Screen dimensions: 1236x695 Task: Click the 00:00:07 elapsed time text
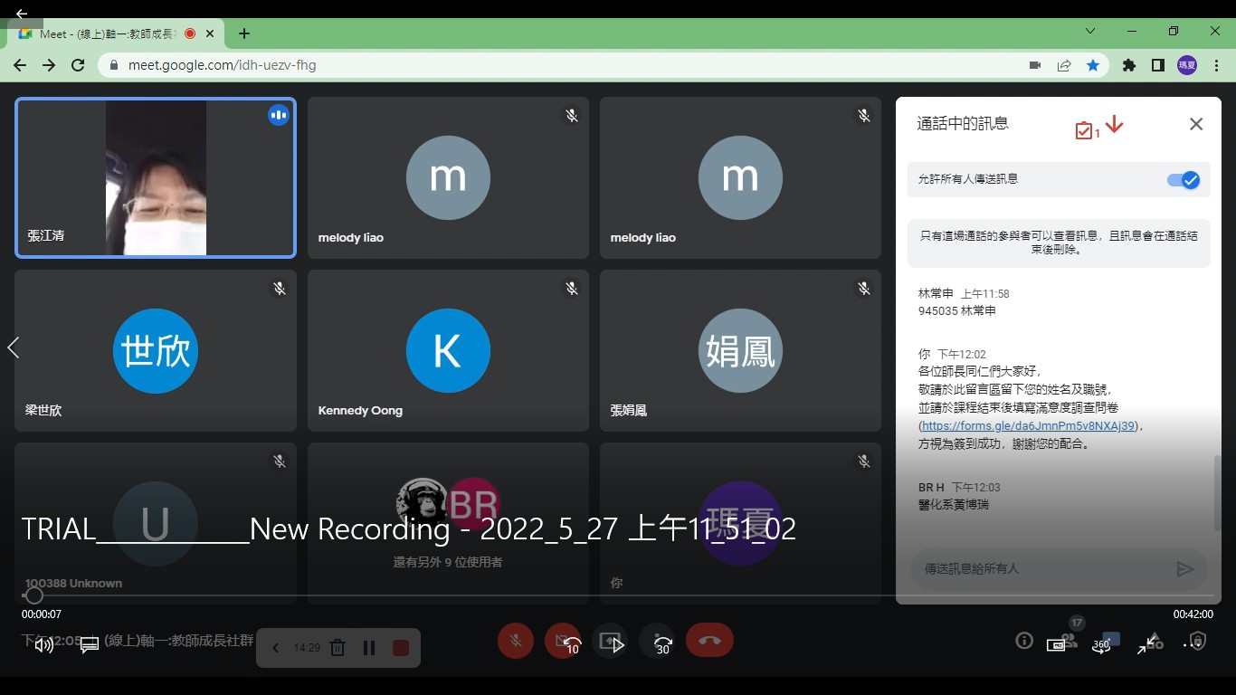click(42, 614)
